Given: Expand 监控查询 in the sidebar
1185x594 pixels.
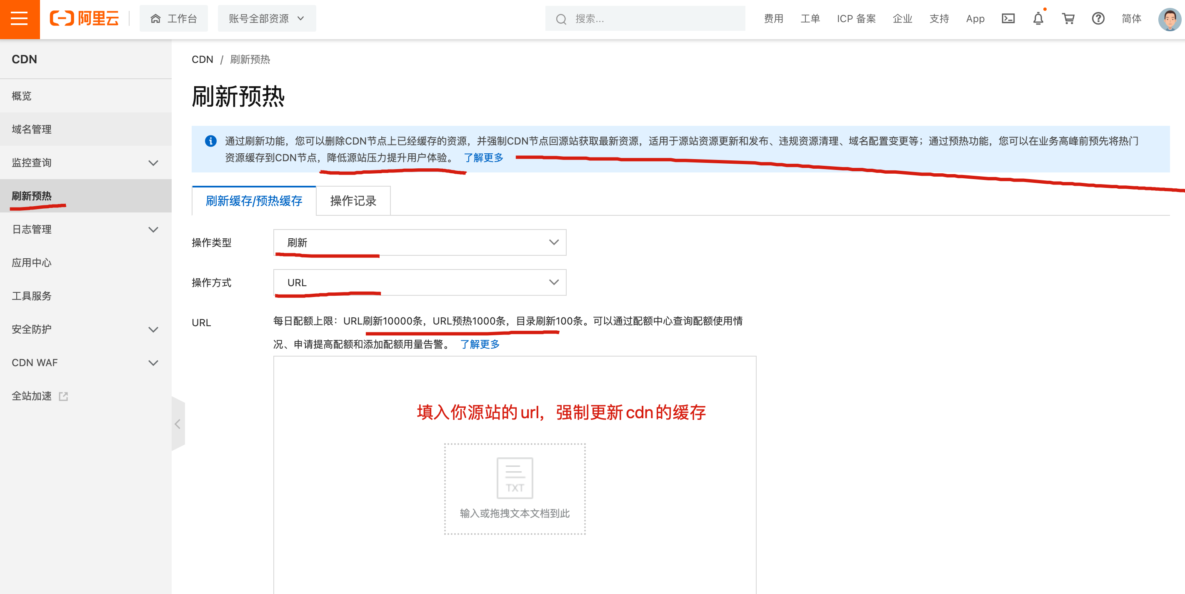Looking at the screenshot, I should (x=85, y=163).
